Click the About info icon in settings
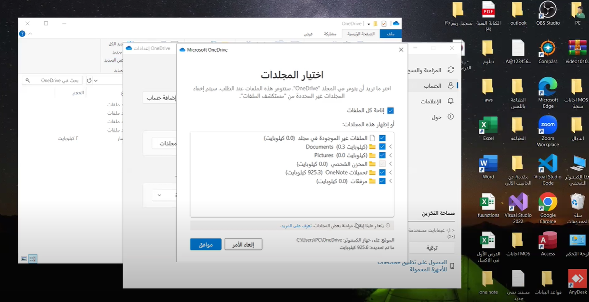The height and width of the screenshot is (302, 589). tap(450, 117)
